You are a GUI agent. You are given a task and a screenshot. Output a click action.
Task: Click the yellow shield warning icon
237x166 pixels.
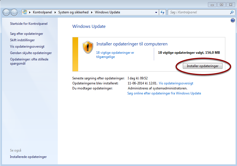pyautogui.click(x=88, y=47)
